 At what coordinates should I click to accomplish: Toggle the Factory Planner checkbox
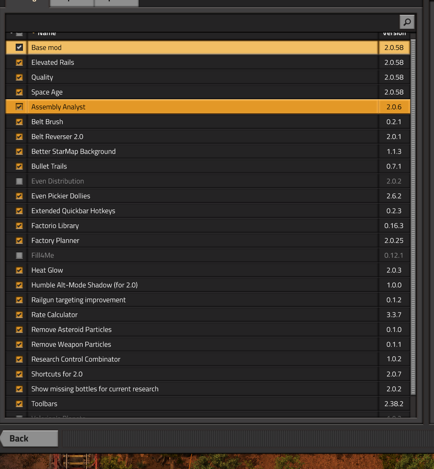[x=19, y=240]
